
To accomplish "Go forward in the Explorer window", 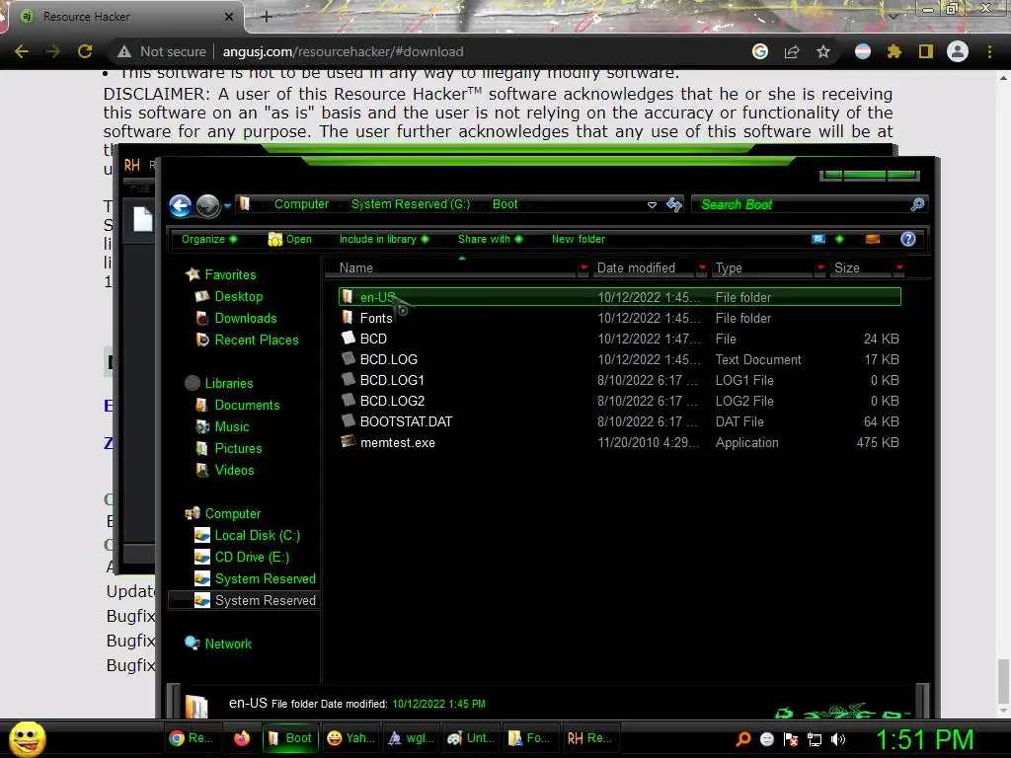I will [x=207, y=205].
